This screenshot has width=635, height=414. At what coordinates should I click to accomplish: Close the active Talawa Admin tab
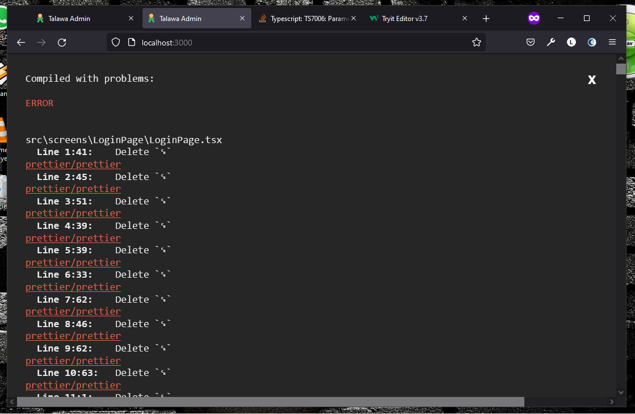(x=242, y=19)
